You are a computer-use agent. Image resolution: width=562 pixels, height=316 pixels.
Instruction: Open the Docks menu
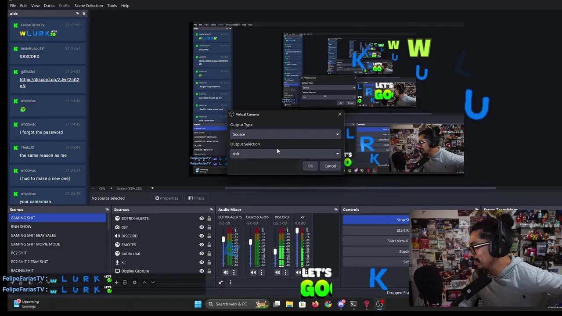point(49,6)
